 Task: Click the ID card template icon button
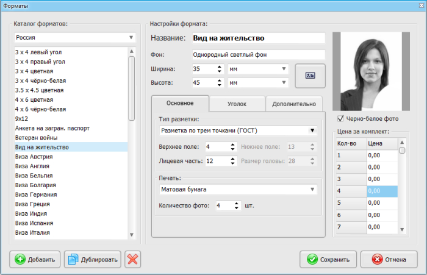310,76
